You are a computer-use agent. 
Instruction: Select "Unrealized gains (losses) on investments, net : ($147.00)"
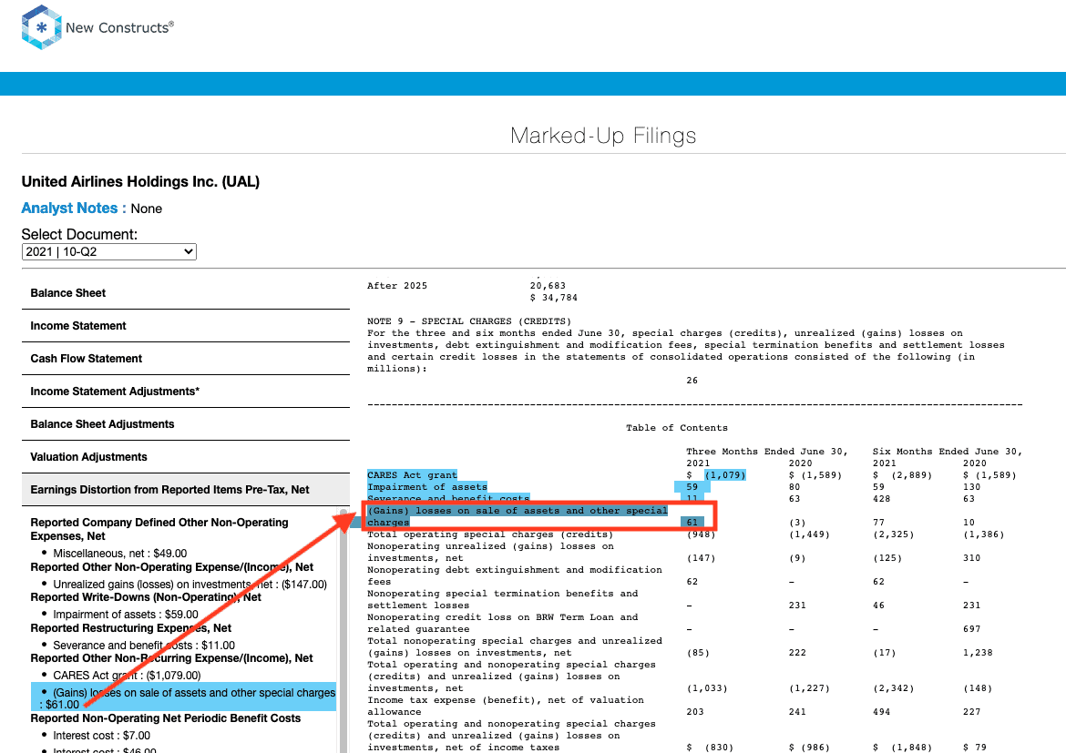coord(190,584)
